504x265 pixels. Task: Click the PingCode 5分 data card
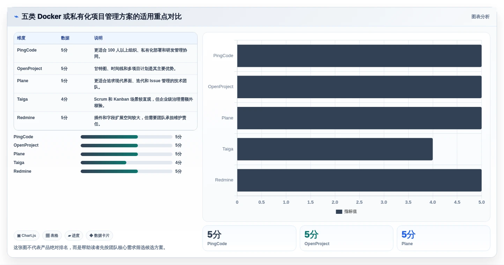pos(249,238)
